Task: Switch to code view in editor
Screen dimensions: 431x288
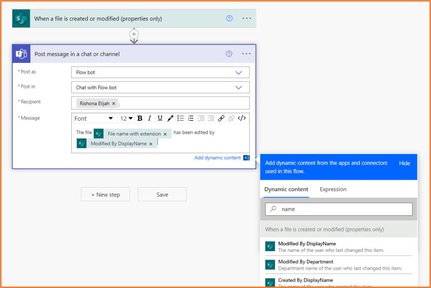Action: pos(242,118)
